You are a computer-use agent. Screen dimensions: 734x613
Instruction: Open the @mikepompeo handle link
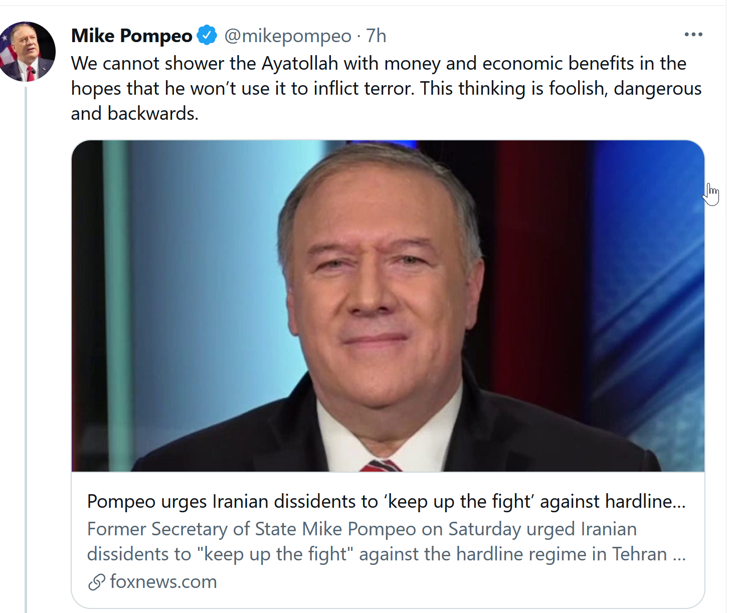288,36
